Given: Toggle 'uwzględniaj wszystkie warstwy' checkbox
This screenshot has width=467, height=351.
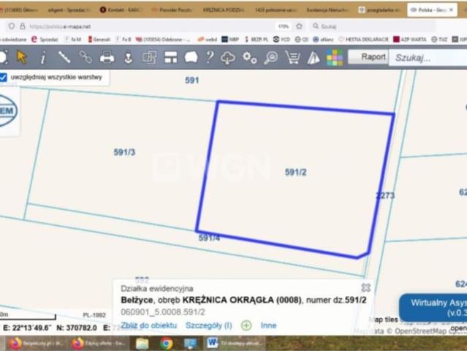Looking at the screenshot, I should pos(4,77).
